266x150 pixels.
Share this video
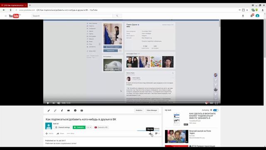point(60,133)
